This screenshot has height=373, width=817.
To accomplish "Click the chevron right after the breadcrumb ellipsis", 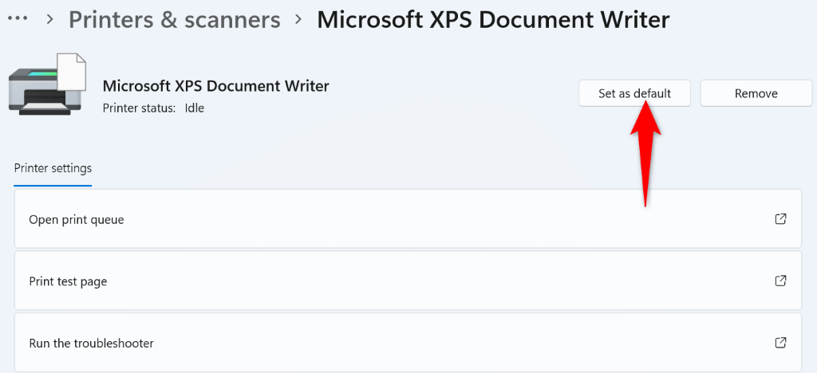I will [x=50, y=19].
